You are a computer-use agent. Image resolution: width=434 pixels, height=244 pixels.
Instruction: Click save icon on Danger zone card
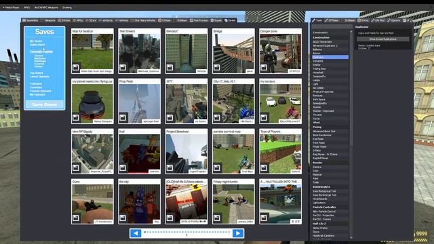pos(264,67)
